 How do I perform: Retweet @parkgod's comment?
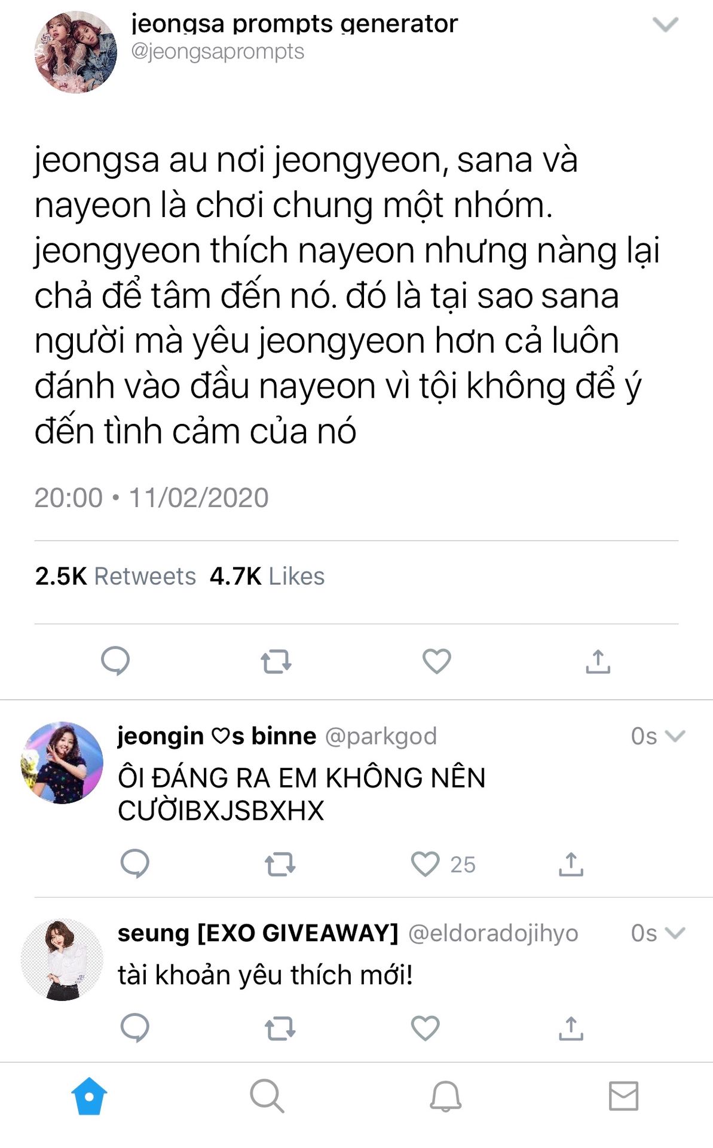point(280,864)
